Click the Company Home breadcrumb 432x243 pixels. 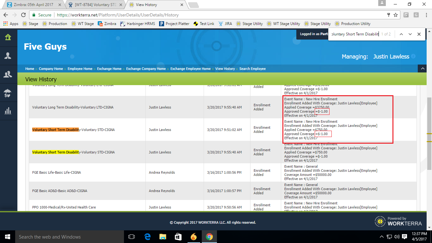pos(51,69)
